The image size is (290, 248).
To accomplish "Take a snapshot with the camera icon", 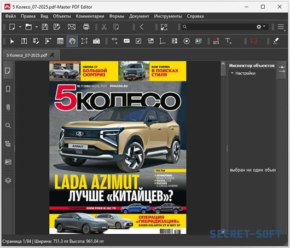I will click(x=96, y=41).
